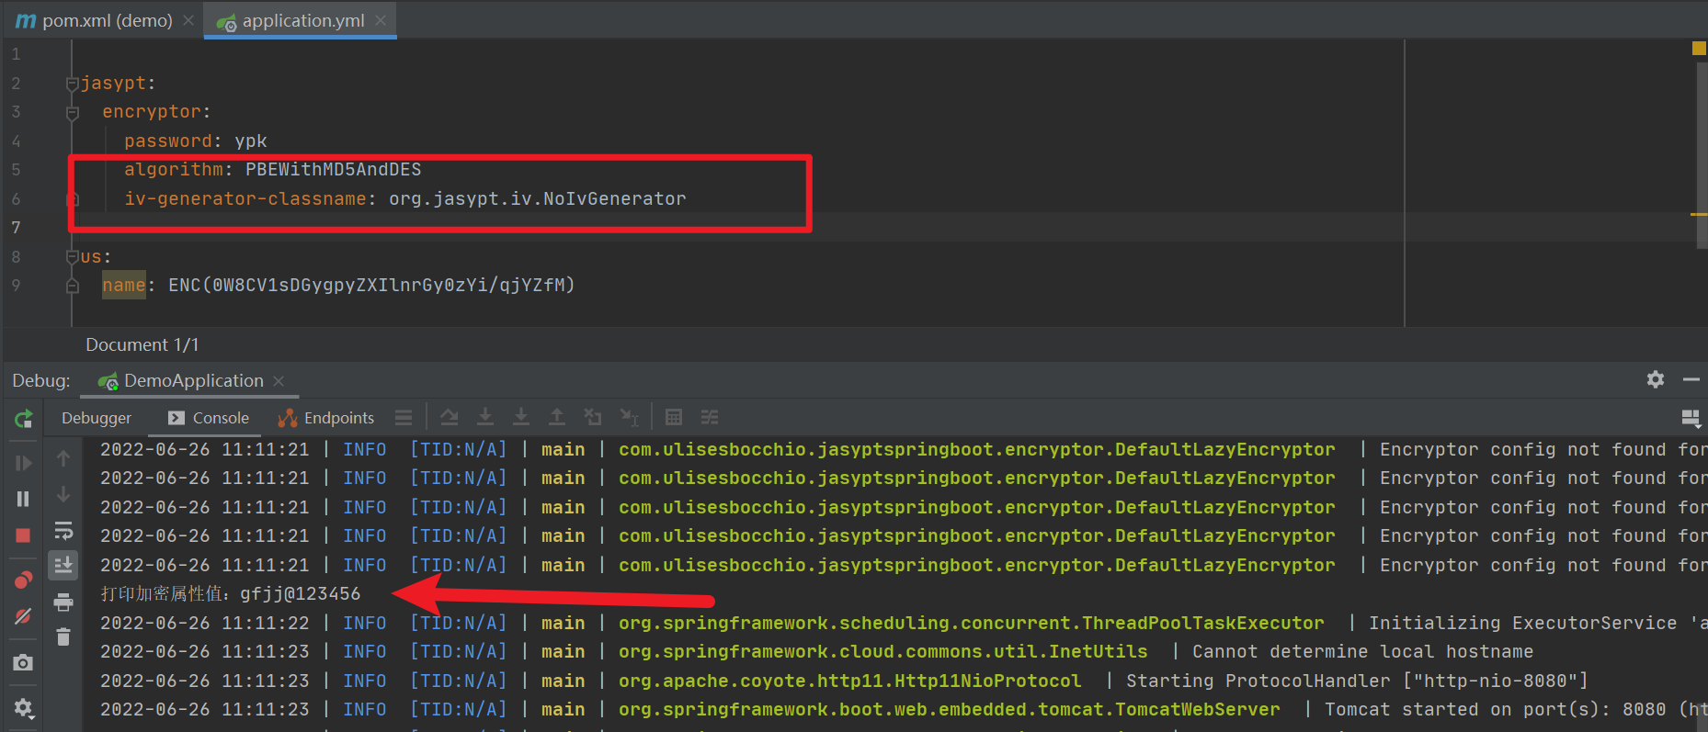This screenshot has height=732, width=1708.
Task: Click the threads layout hamburger icon
Action: 404,418
